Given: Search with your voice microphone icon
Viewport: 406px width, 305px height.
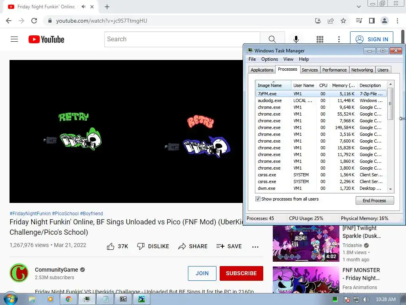Looking at the screenshot, I should (296, 39).
